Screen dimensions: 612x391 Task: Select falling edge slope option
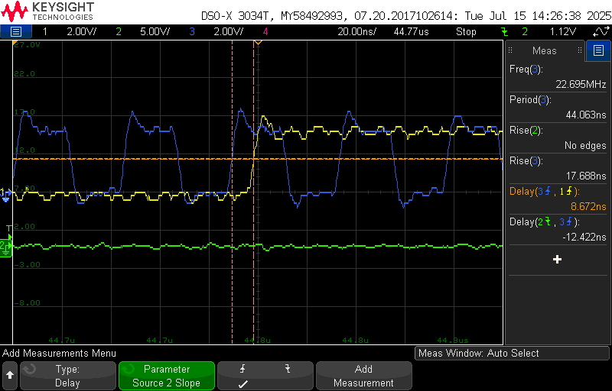coord(288,369)
